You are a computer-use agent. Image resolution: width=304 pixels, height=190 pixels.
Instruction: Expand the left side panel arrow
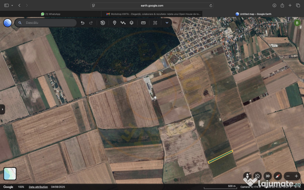click(2, 109)
